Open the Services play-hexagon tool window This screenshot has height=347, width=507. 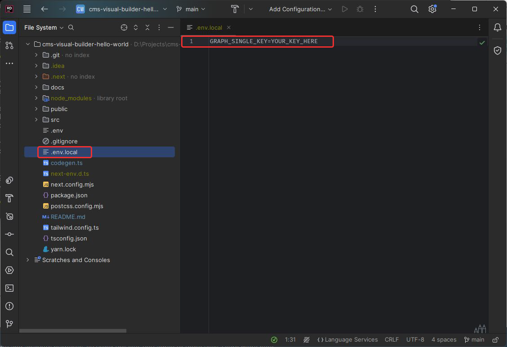tap(9, 270)
